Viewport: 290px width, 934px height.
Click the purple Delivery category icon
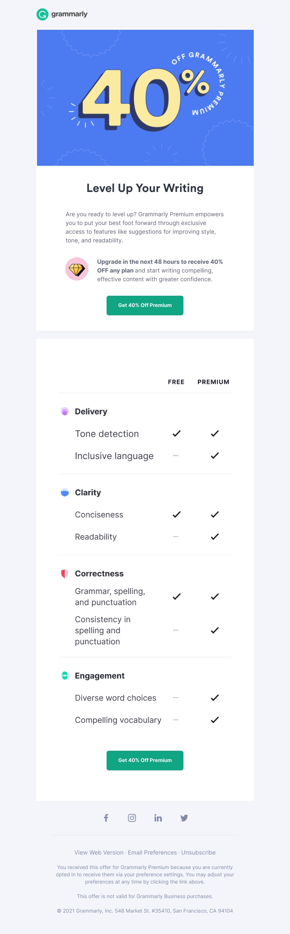(x=65, y=411)
